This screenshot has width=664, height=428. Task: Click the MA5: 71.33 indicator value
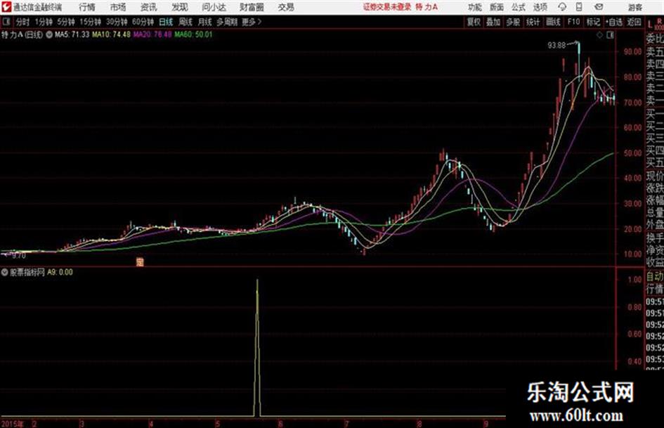tap(72, 34)
